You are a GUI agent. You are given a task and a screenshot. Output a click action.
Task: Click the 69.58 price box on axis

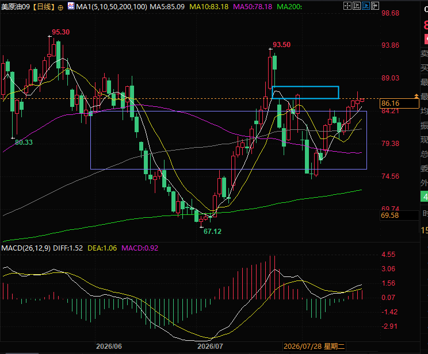point(399,216)
